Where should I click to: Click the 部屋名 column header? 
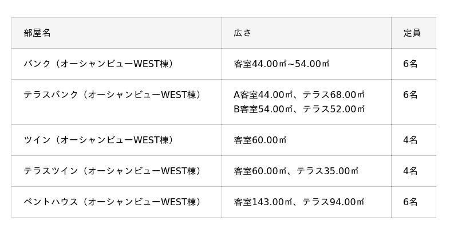(37, 33)
